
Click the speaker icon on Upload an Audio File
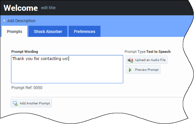coord(130,60)
